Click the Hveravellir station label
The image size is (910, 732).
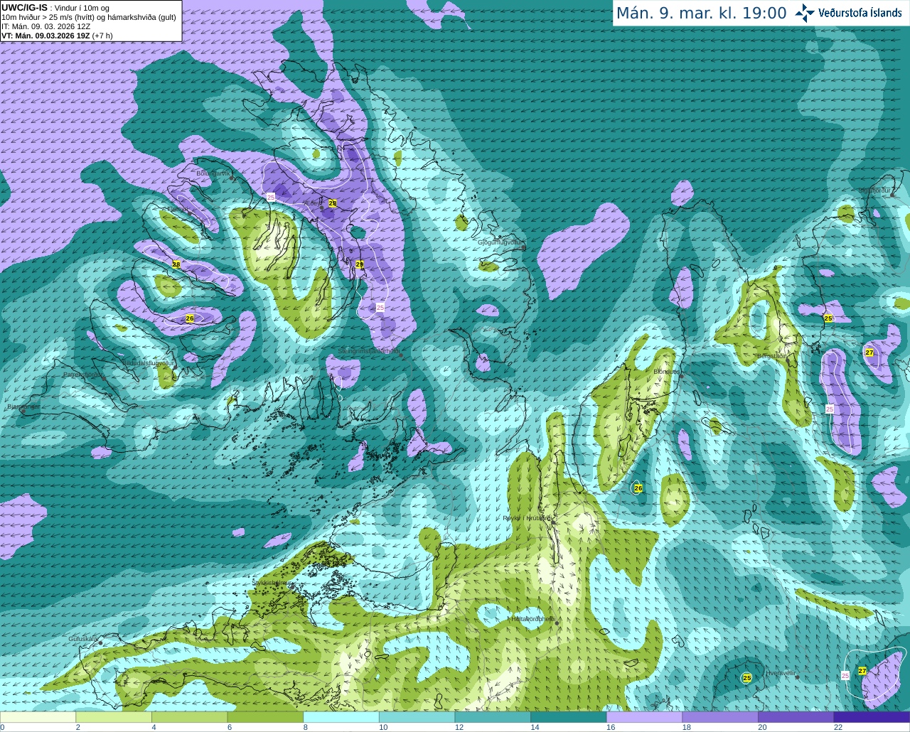coord(783,672)
